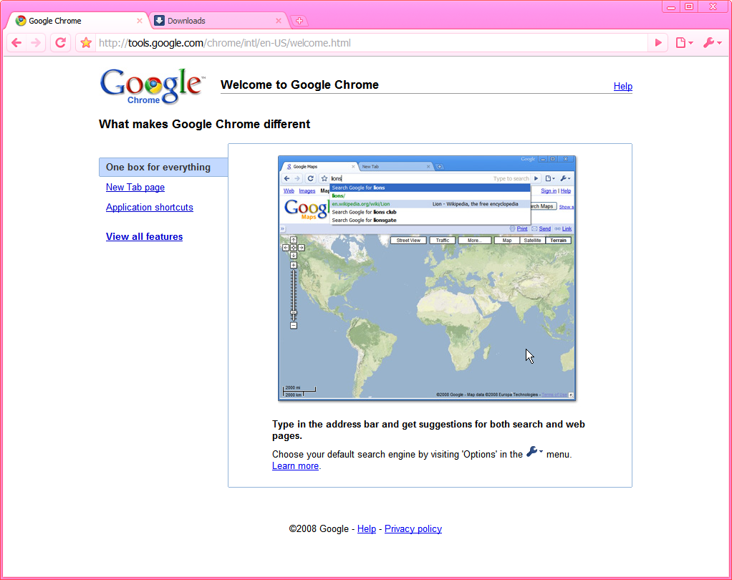The image size is (732, 580).
Task: Click the Chrome favicon in first tab
Action: click(x=21, y=21)
